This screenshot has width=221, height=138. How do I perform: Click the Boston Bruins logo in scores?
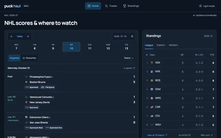click(x=26, y=82)
